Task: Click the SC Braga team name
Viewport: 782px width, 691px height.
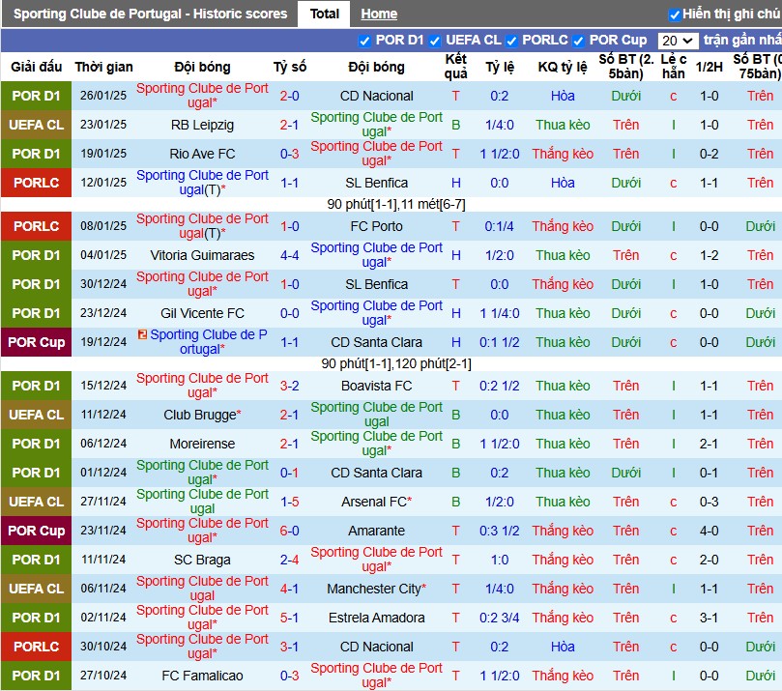Action: [x=202, y=560]
